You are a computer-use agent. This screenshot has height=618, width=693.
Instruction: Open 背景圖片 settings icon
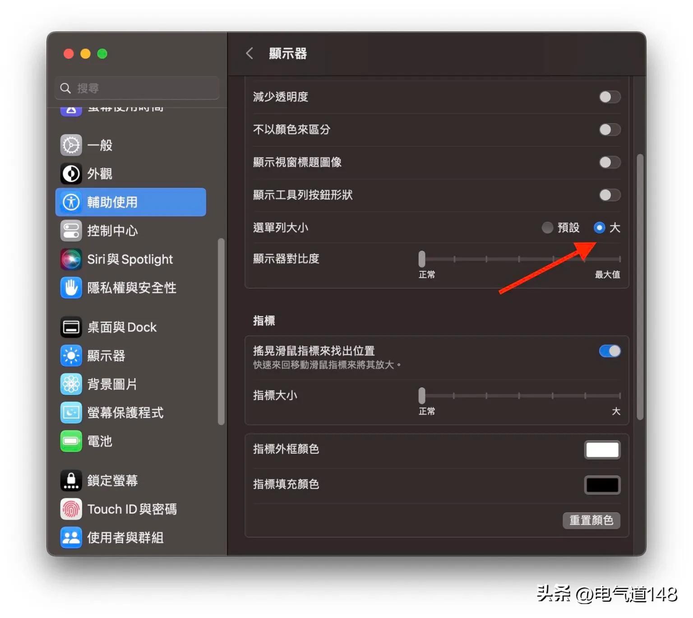tap(71, 384)
